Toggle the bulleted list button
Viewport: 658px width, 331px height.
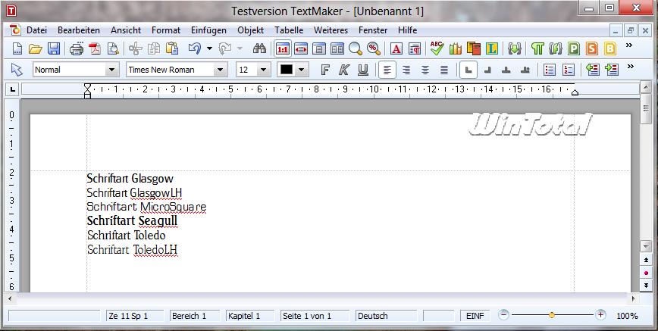click(550, 70)
